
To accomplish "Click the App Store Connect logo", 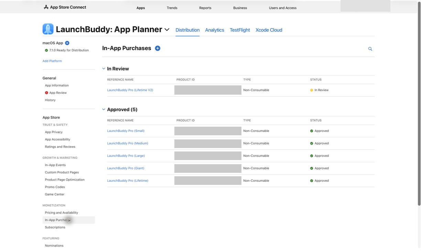I will click(x=65, y=7).
